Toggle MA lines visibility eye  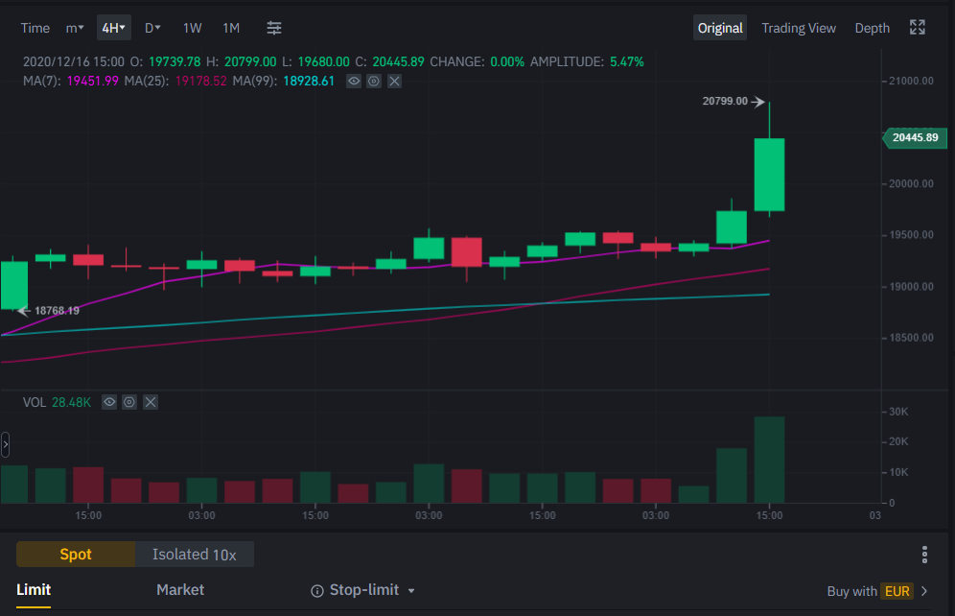click(x=354, y=81)
